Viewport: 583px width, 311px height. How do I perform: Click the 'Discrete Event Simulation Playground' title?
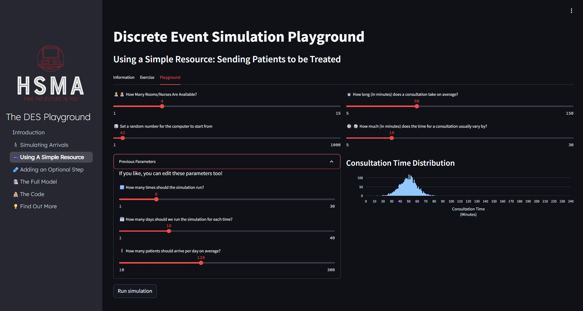coord(239,37)
